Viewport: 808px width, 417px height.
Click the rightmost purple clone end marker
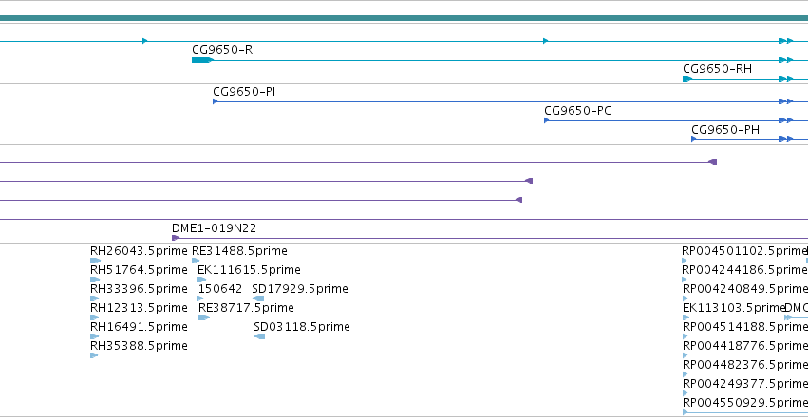pyautogui.click(x=713, y=162)
